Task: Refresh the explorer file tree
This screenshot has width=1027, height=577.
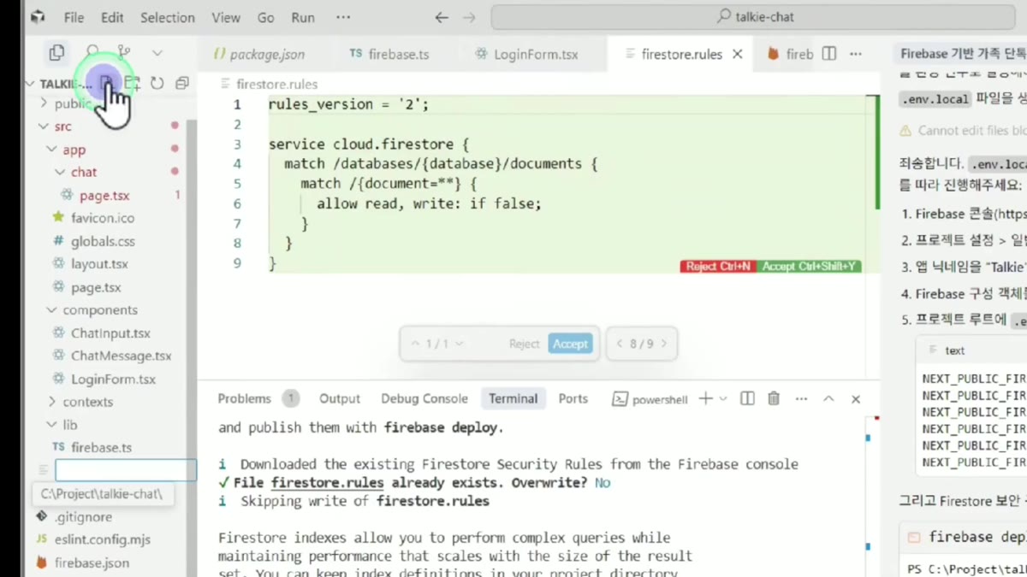Action: pos(157,83)
